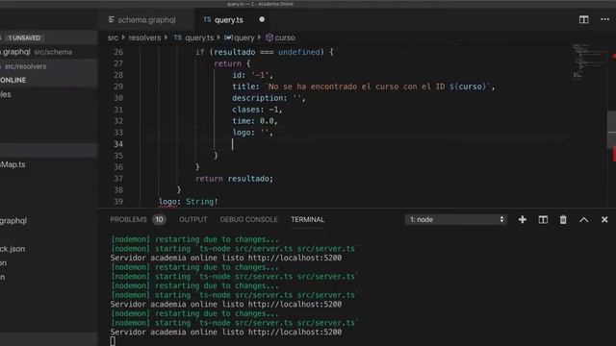Screen dimensions: 616x346
Task: Click 'clases: -1,' on line 31
Action: point(257,110)
